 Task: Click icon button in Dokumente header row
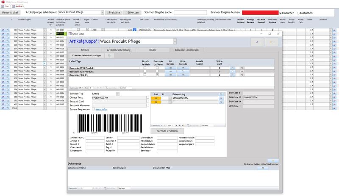pos(263,168)
